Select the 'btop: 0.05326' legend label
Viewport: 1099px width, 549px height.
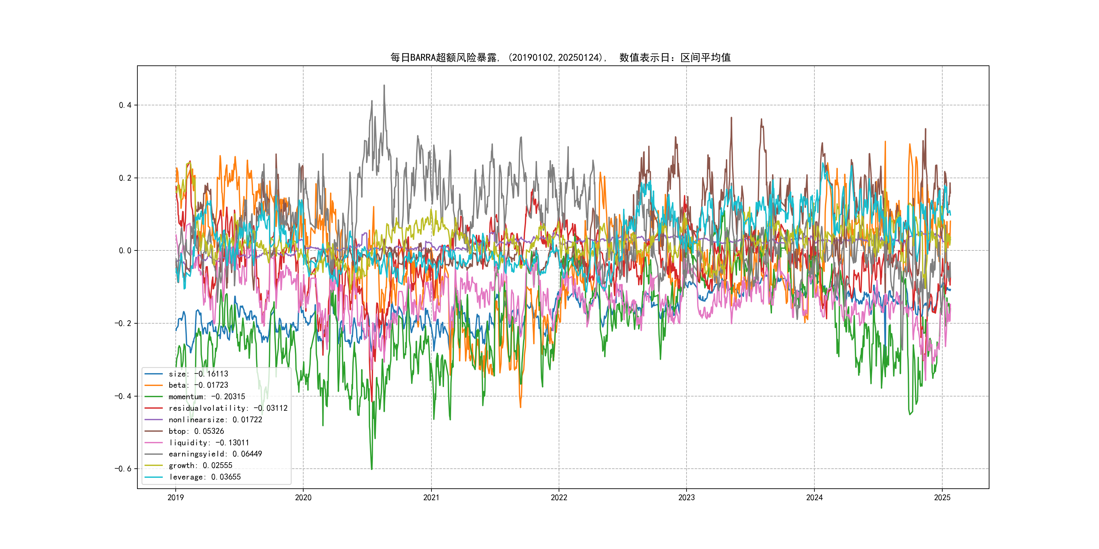196,431
